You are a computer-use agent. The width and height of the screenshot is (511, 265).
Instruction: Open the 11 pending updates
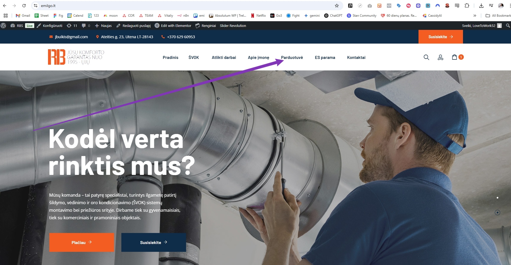tap(72, 26)
